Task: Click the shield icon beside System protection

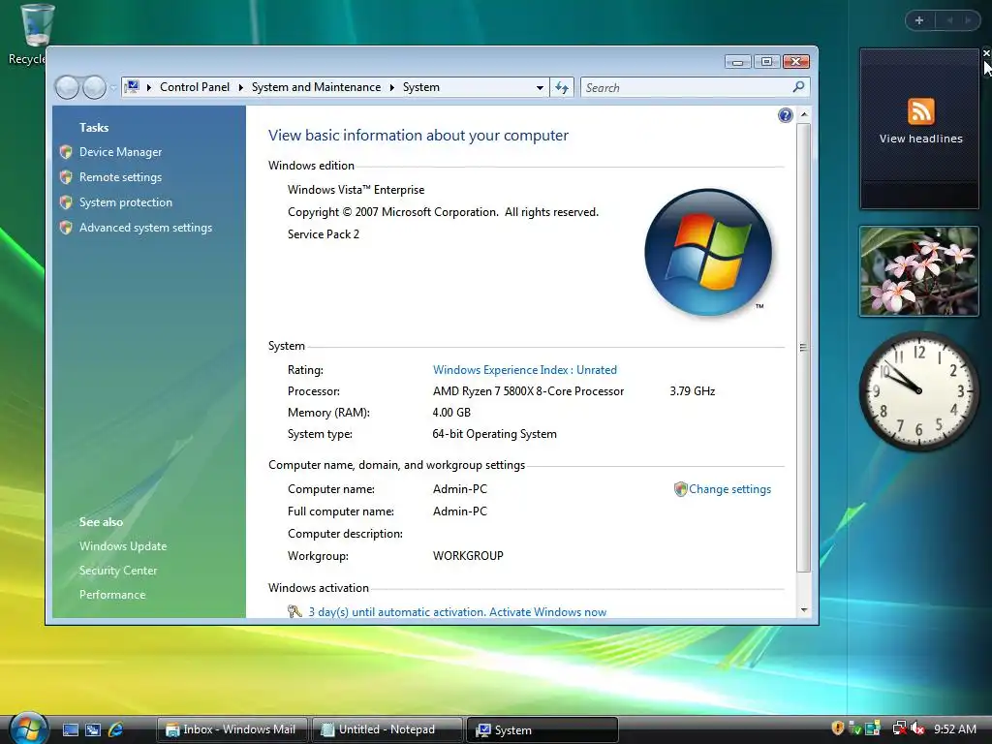Action: (x=66, y=202)
